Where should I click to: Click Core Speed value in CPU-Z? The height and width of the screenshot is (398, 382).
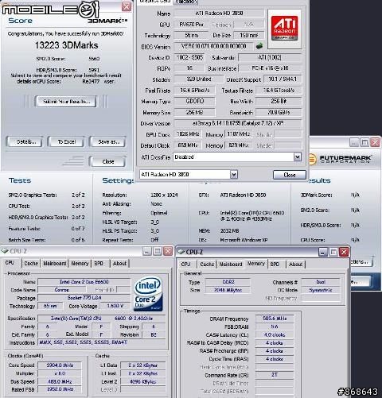(60, 365)
